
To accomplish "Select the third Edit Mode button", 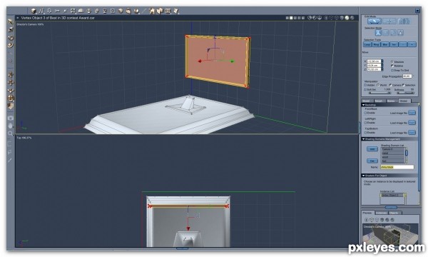I will pos(404,21).
